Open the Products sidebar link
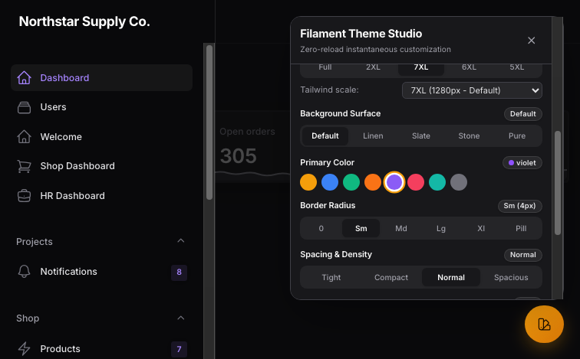The height and width of the screenshot is (359, 580). (x=102, y=349)
